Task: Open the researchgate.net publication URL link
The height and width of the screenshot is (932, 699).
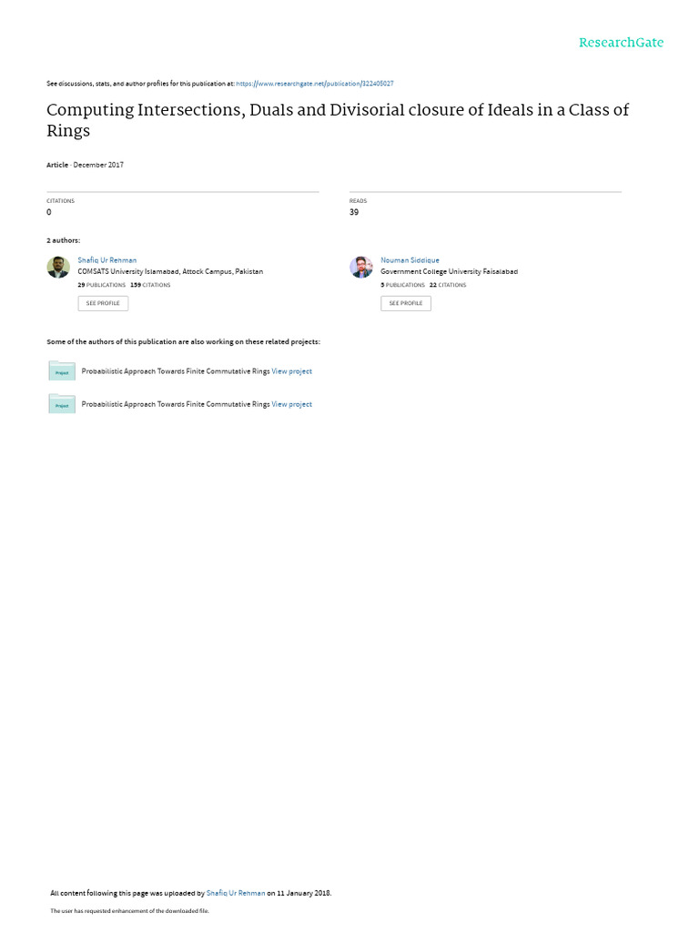Action: (x=314, y=83)
